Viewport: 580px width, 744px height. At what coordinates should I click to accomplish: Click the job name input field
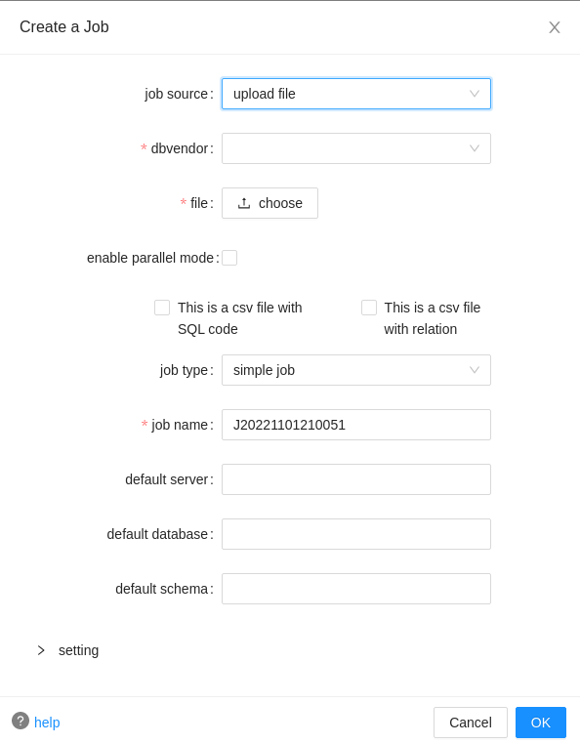tap(356, 425)
